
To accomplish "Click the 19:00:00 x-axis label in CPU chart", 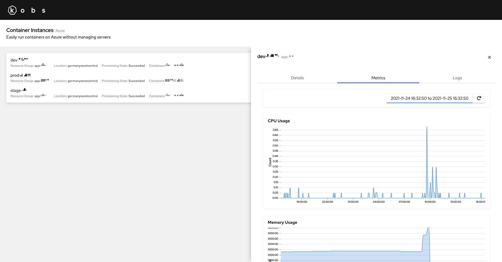I will pyautogui.click(x=302, y=202).
